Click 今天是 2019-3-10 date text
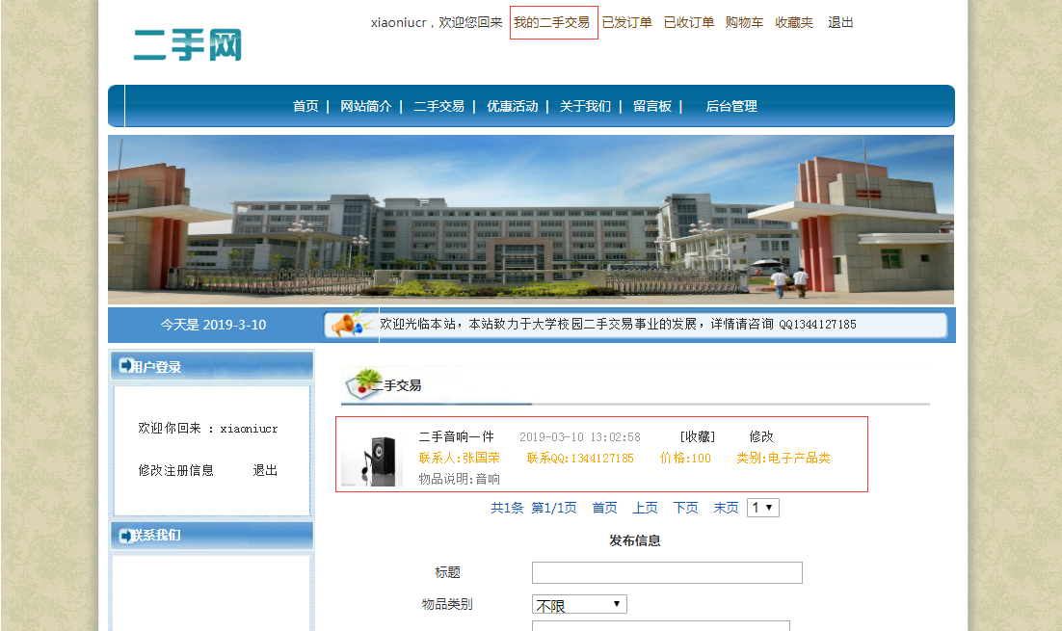This screenshot has width=1062, height=631. click(x=213, y=325)
